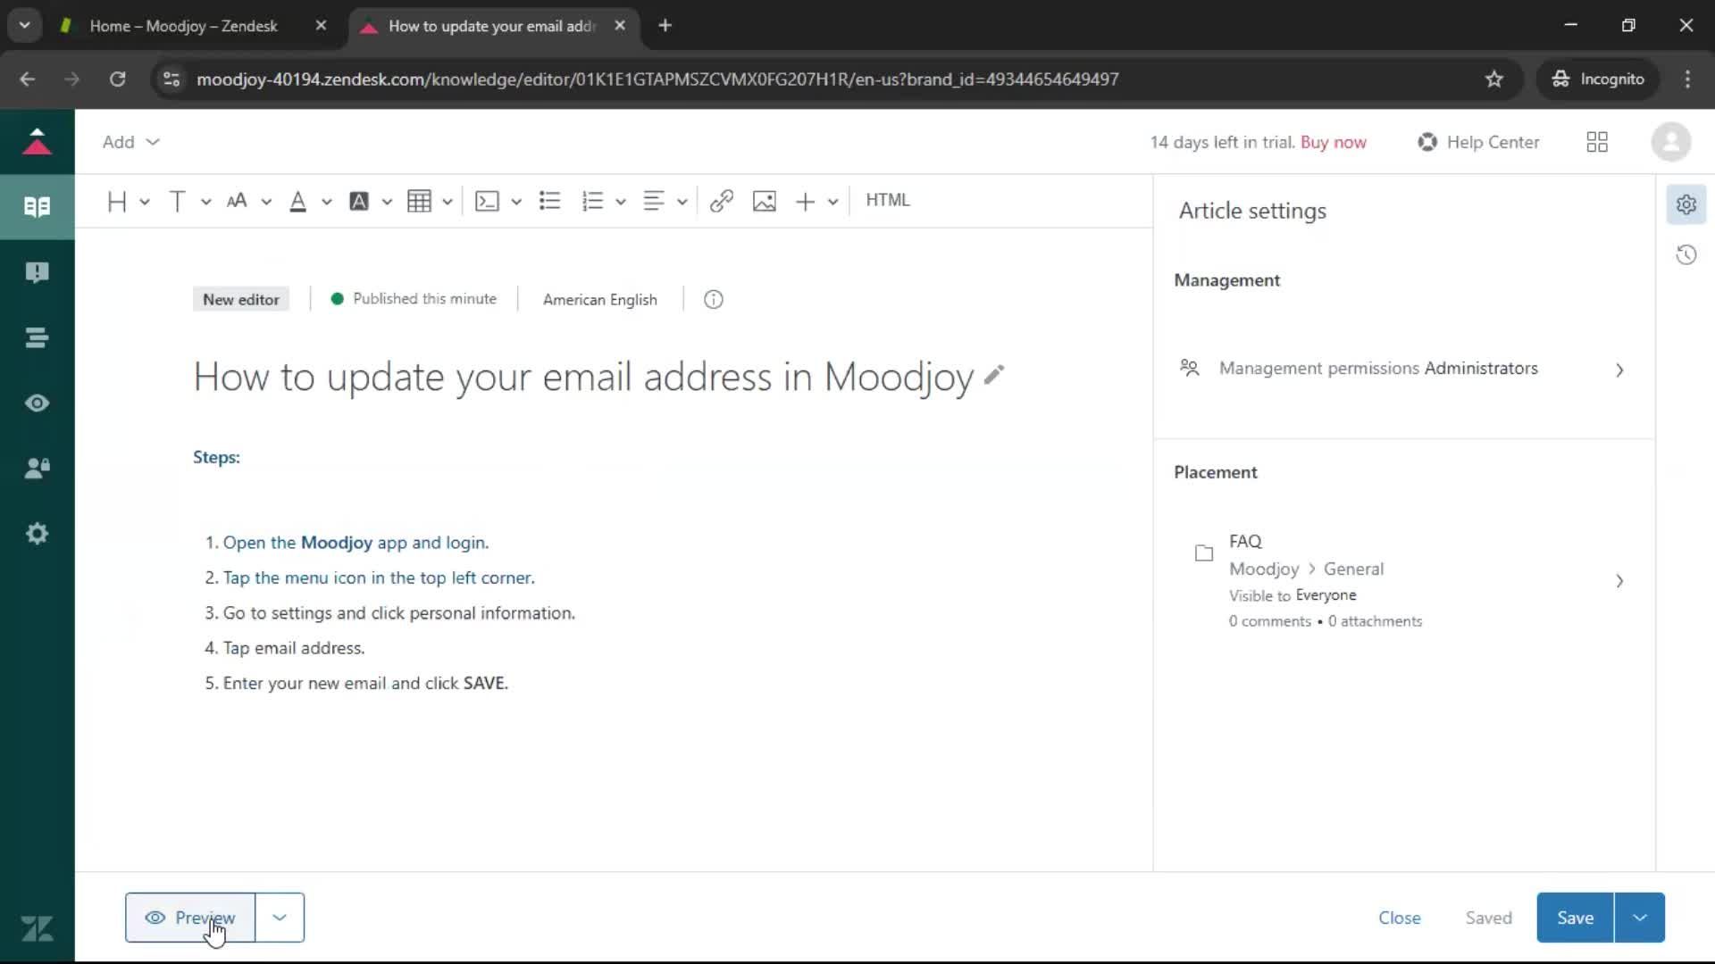This screenshot has width=1715, height=964.
Task: Open Moderate content in sidebar
Action: click(x=38, y=272)
